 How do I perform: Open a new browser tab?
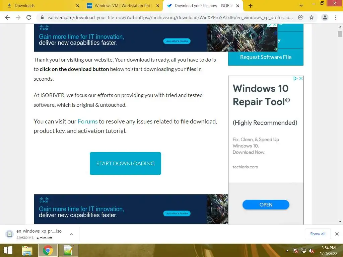tap(251, 6)
